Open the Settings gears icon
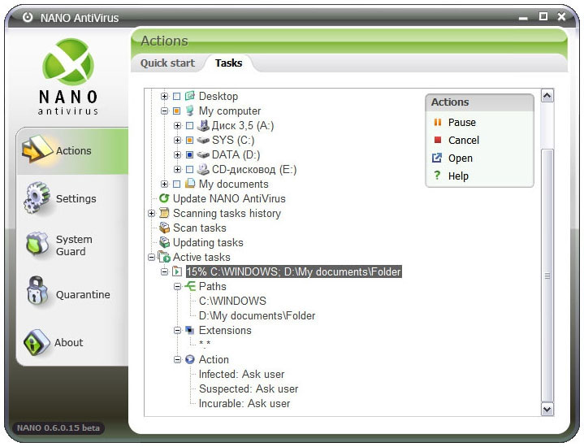 (x=37, y=198)
